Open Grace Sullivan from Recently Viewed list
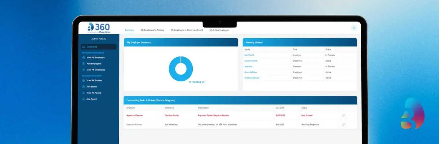This screenshot has height=144, width=439. pos(250,72)
